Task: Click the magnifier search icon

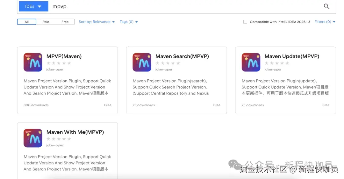Action: [x=326, y=6]
